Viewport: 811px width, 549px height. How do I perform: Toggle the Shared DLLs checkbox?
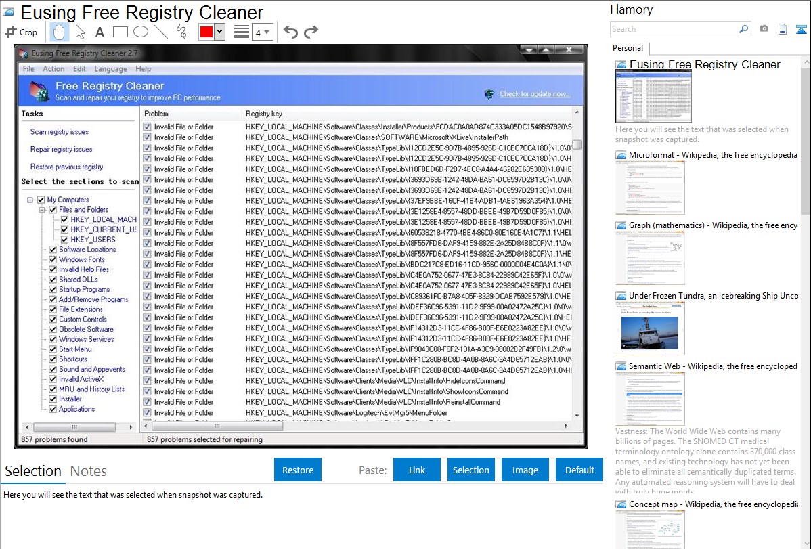pyautogui.click(x=53, y=280)
